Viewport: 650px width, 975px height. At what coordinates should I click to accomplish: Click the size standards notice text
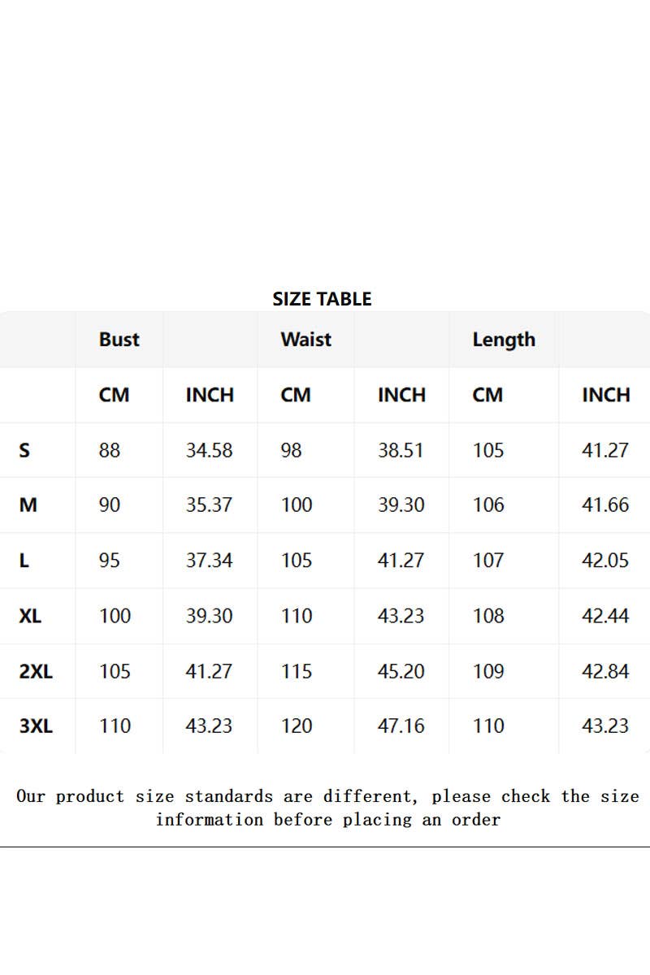tap(327, 808)
